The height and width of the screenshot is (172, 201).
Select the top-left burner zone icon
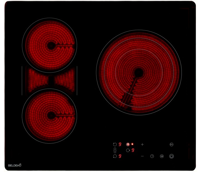click(115, 144)
